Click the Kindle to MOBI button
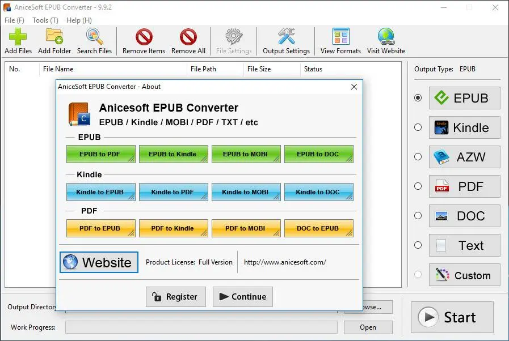509x341 pixels. pyautogui.click(x=246, y=192)
